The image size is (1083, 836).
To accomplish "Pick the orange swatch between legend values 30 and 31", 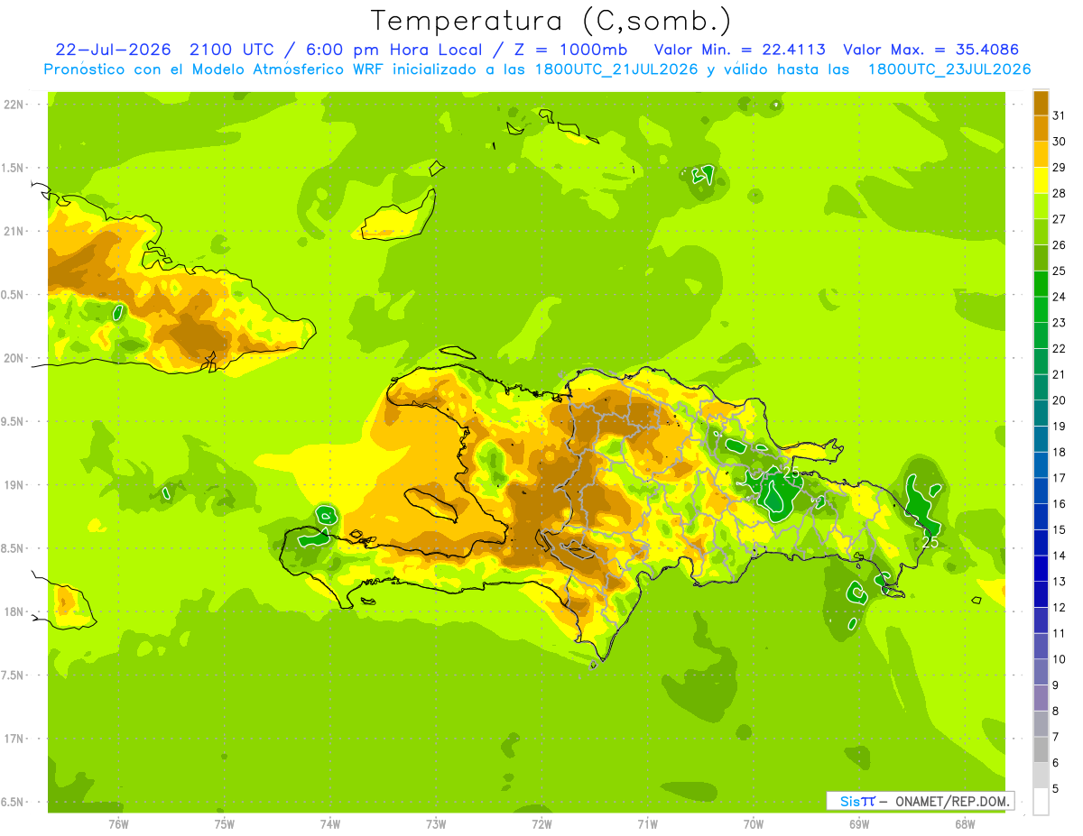I will pos(1041,128).
